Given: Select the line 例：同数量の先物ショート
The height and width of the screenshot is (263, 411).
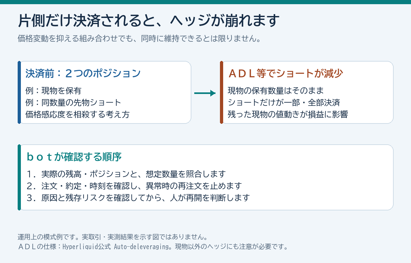Looking at the screenshot, I should click(x=73, y=103).
